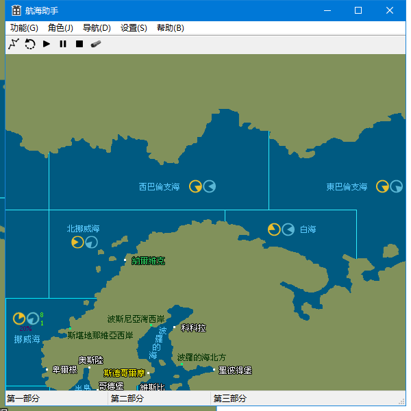Open the 功能(G) menu
Screen dimensions: 411x411
24,28
